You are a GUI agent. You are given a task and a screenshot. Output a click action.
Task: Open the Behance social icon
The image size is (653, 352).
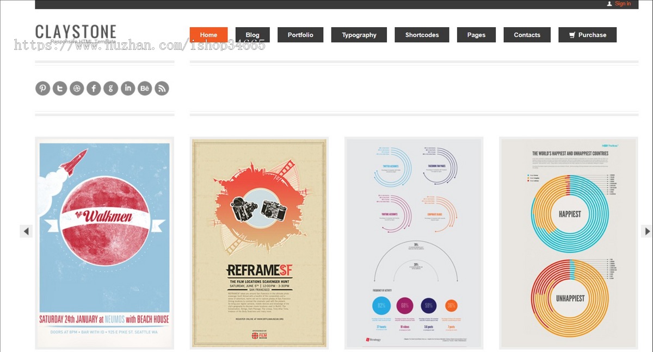tap(145, 88)
